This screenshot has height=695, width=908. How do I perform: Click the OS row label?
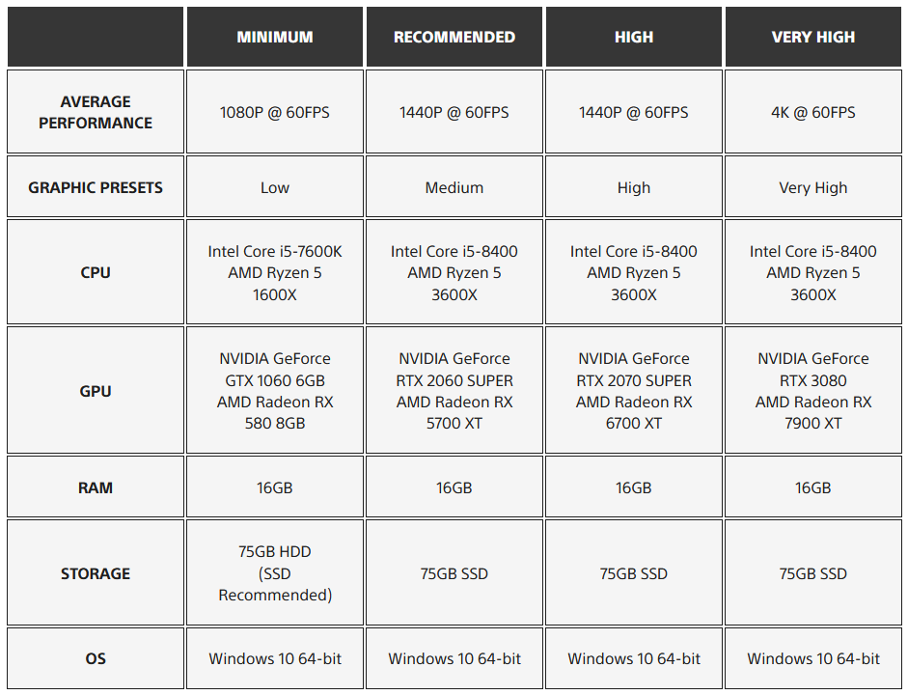tap(96, 658)
